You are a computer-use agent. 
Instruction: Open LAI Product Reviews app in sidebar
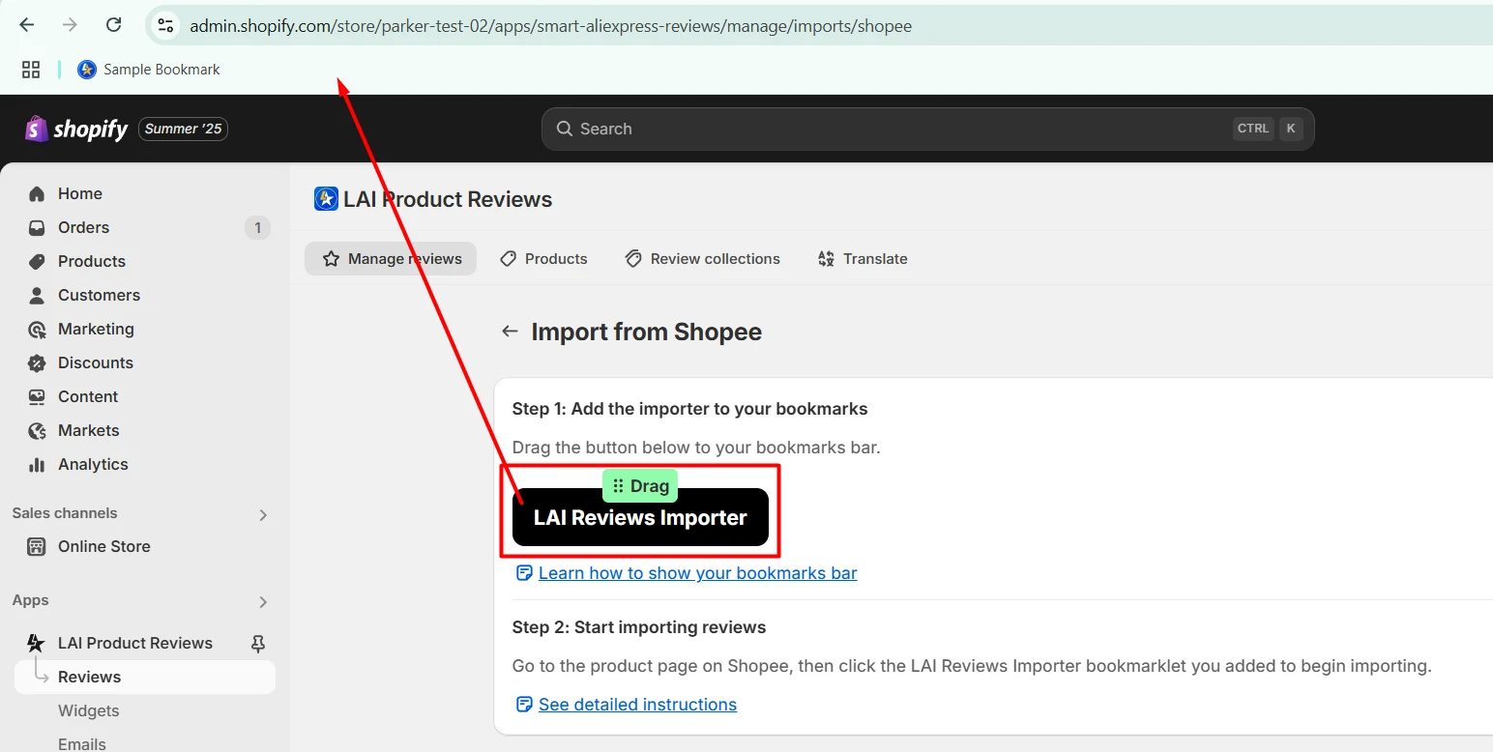point(134,643)
